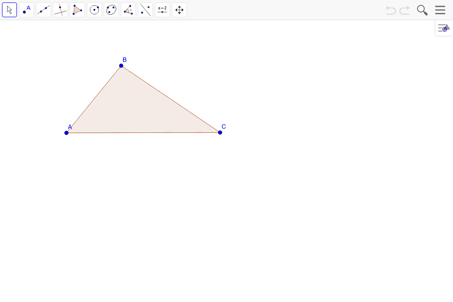Click vertex B at the top
Viewport: 453px width, 302px height.
coord(121,66)
